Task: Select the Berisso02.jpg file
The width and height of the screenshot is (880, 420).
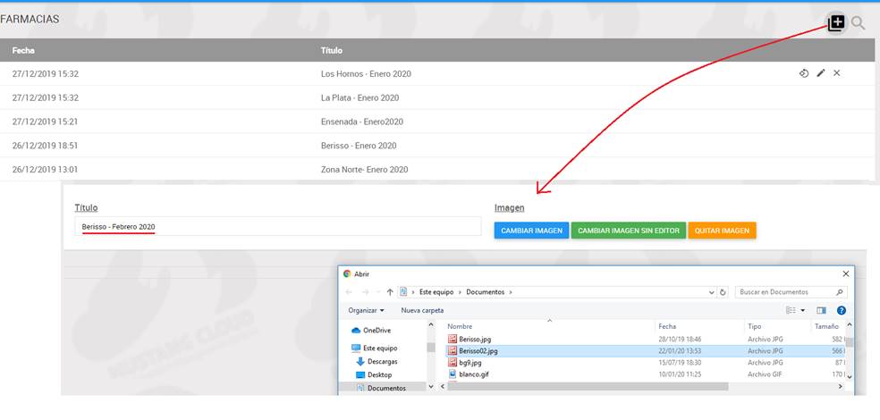Action: [x=478, y=351]
